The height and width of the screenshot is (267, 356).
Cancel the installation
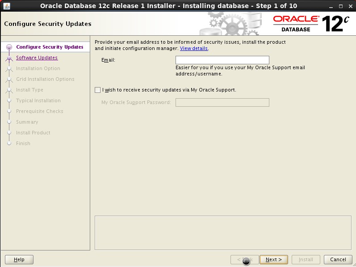click(338, 259)
